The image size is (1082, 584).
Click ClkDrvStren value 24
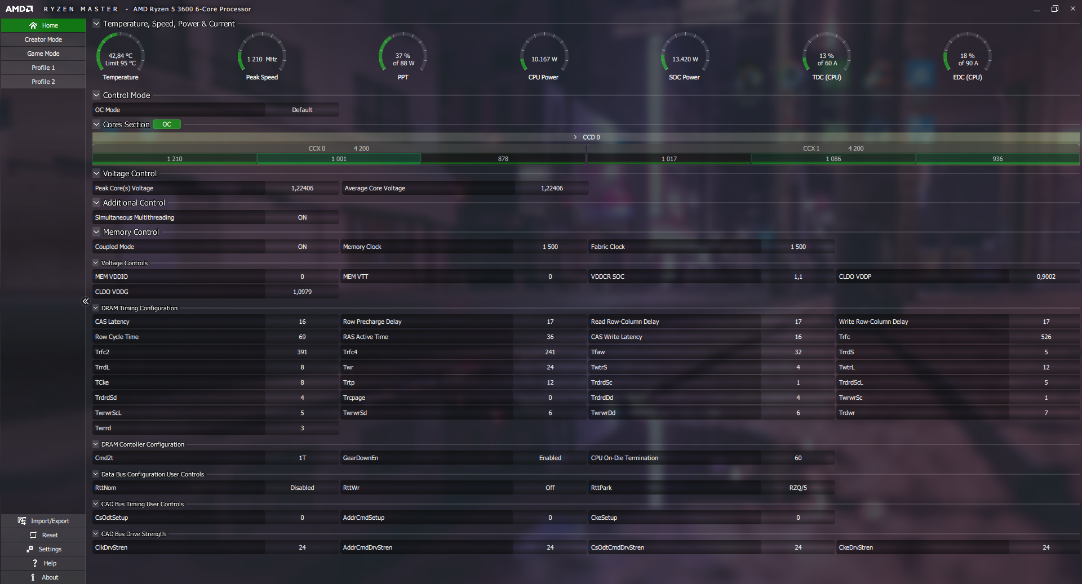point(302,547)
